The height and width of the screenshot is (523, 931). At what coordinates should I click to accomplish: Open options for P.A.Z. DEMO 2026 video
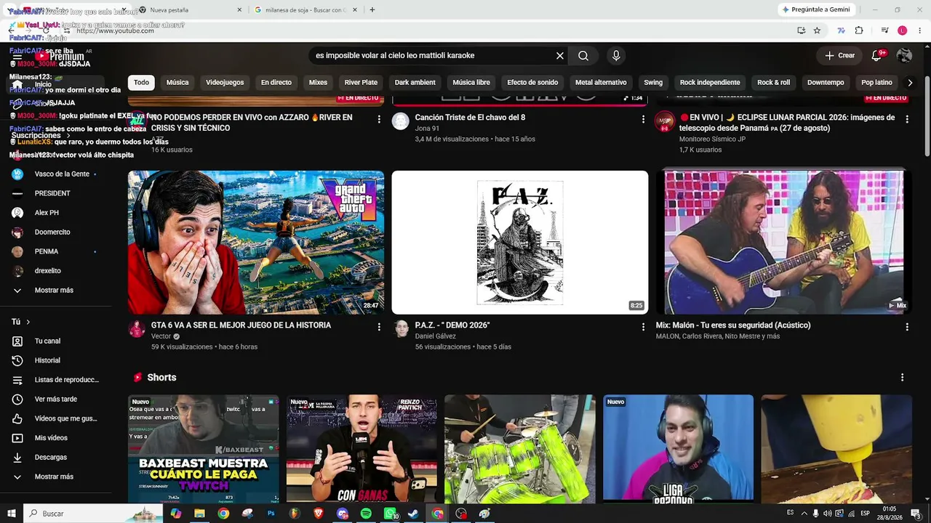[643, 327]
